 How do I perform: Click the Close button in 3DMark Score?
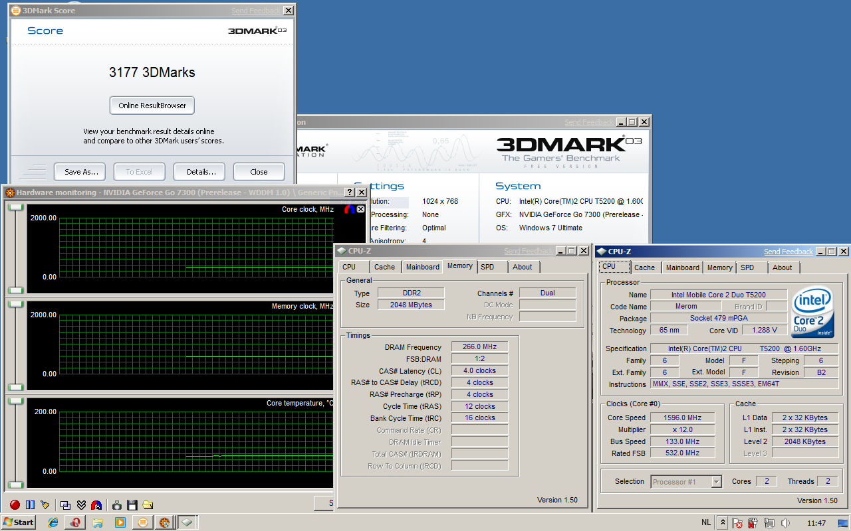(x=259, y=172)
